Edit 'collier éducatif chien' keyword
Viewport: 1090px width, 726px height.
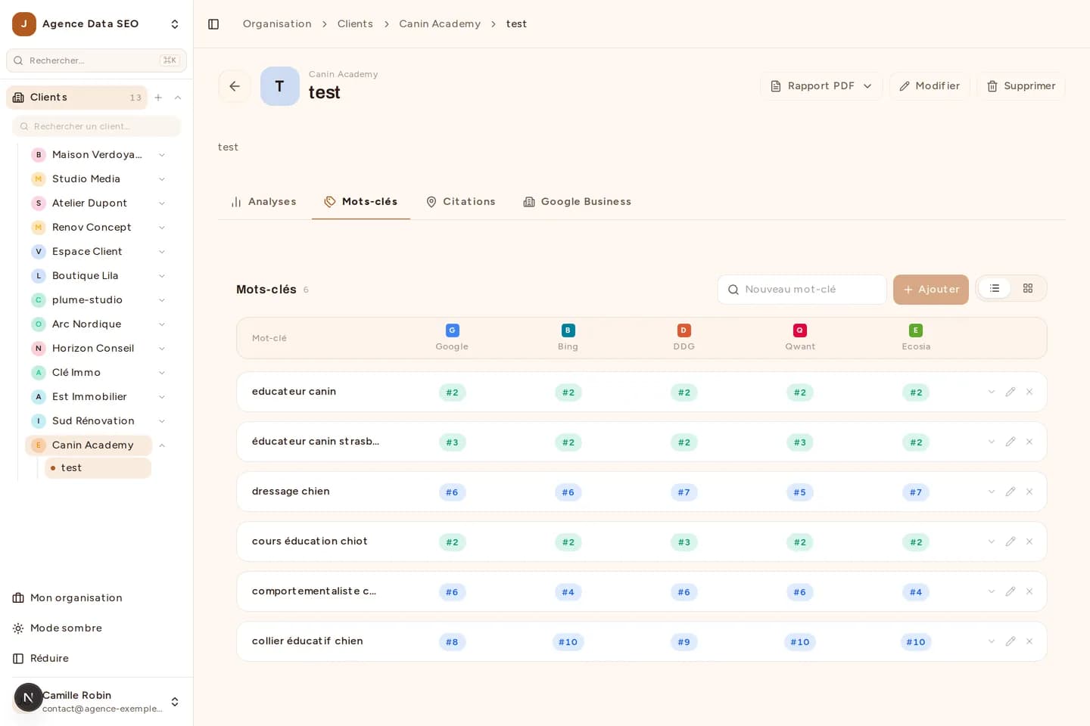1010,641
